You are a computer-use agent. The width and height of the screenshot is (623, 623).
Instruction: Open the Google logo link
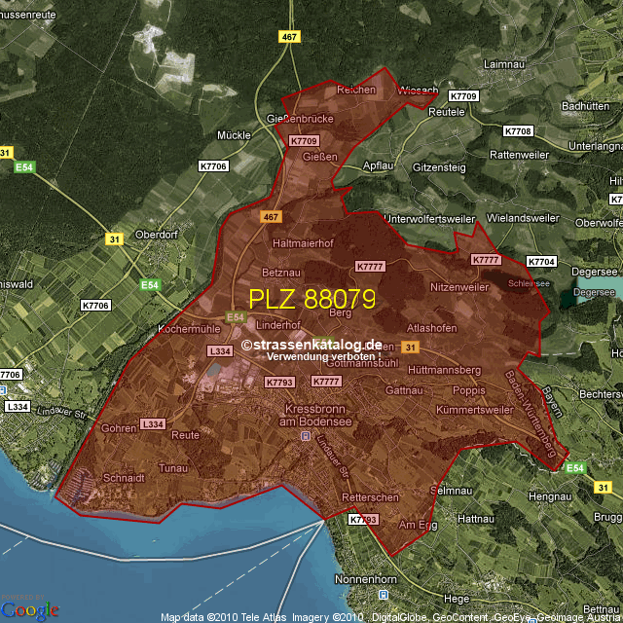coord(29,610)
